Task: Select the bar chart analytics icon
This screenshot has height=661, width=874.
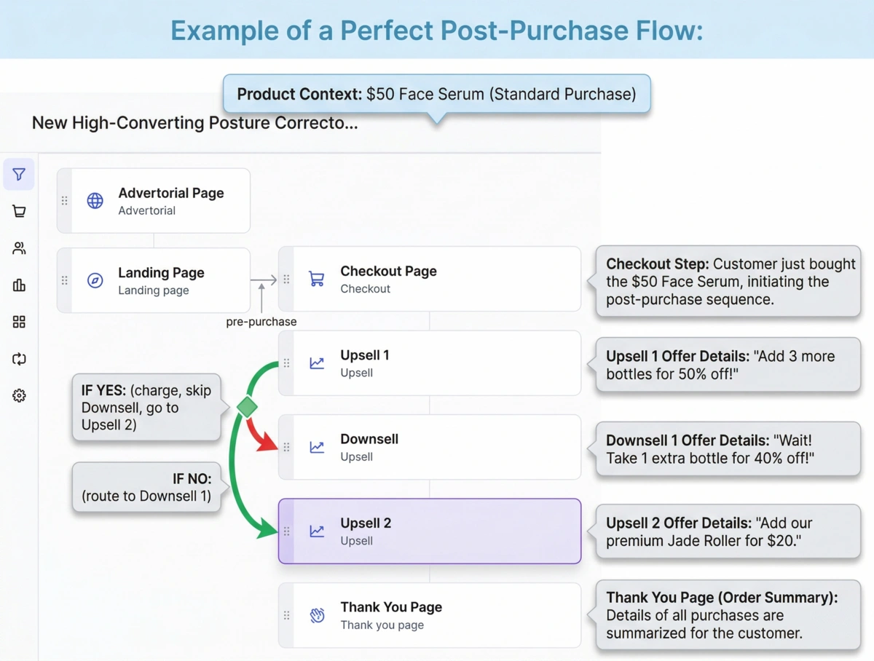Action: [19, 285]
